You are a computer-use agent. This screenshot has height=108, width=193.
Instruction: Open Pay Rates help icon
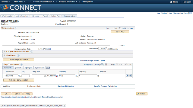pos(18,55)
